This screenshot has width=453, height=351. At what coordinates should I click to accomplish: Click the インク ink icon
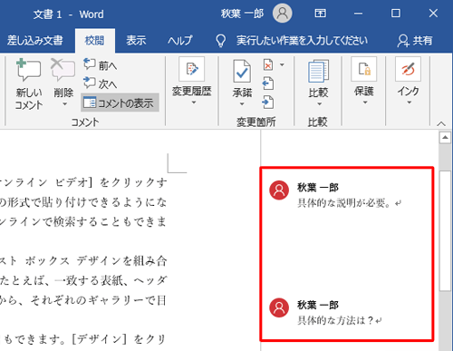click(x=408, y=69)
